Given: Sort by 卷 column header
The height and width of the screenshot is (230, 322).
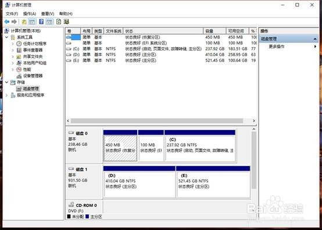Looking at the screenshot, I should pos(73,31).
